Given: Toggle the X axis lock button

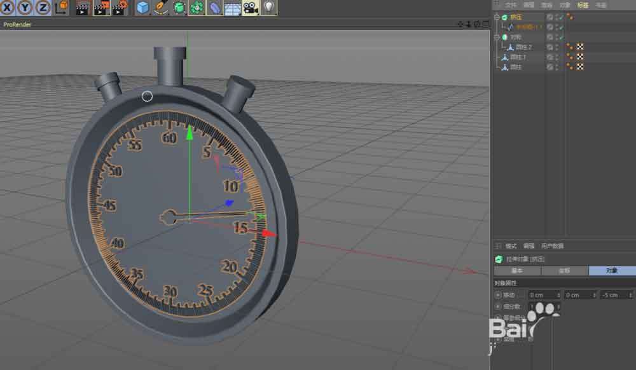Looking at the screenshot, I should 8,8.
